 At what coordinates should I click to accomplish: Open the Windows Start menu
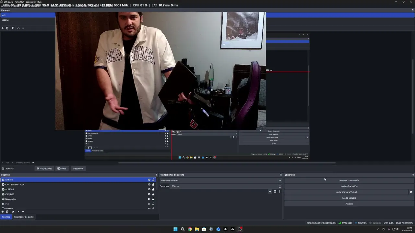[175, 229]
